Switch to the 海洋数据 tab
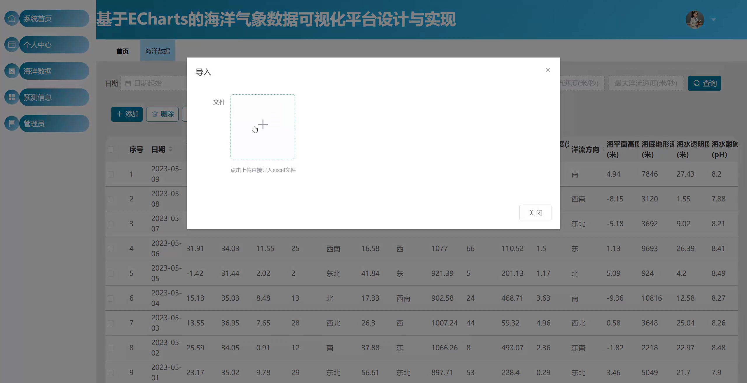 [x=158, y=51]
